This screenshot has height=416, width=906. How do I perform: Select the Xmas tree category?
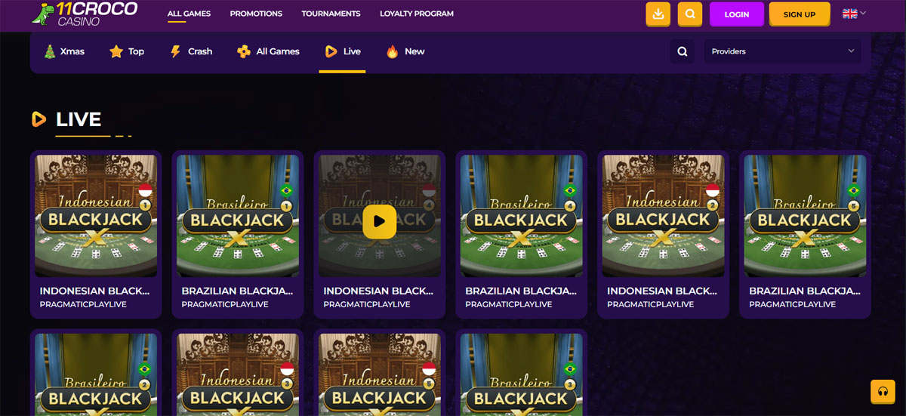tap(63, 51)
